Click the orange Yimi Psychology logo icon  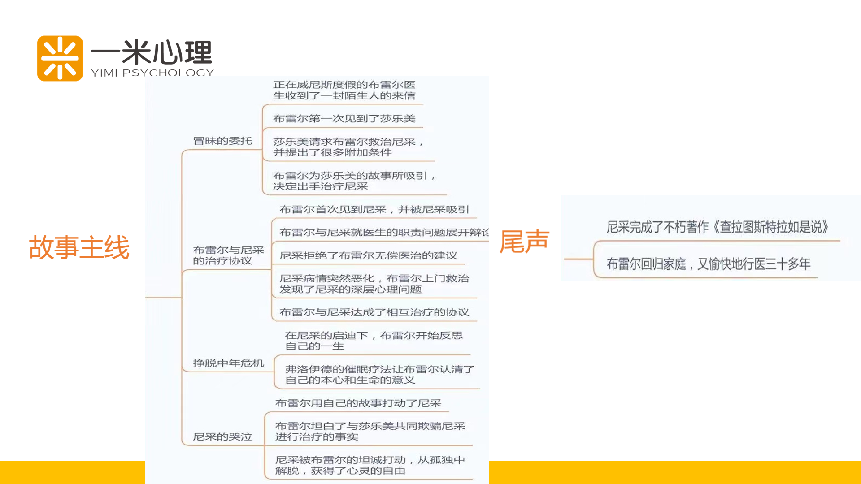click(x=60, y=58)
